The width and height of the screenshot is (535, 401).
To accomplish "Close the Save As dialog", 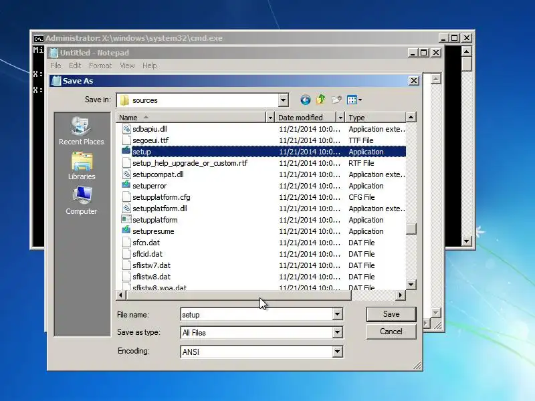I will (x=413, y=81).
